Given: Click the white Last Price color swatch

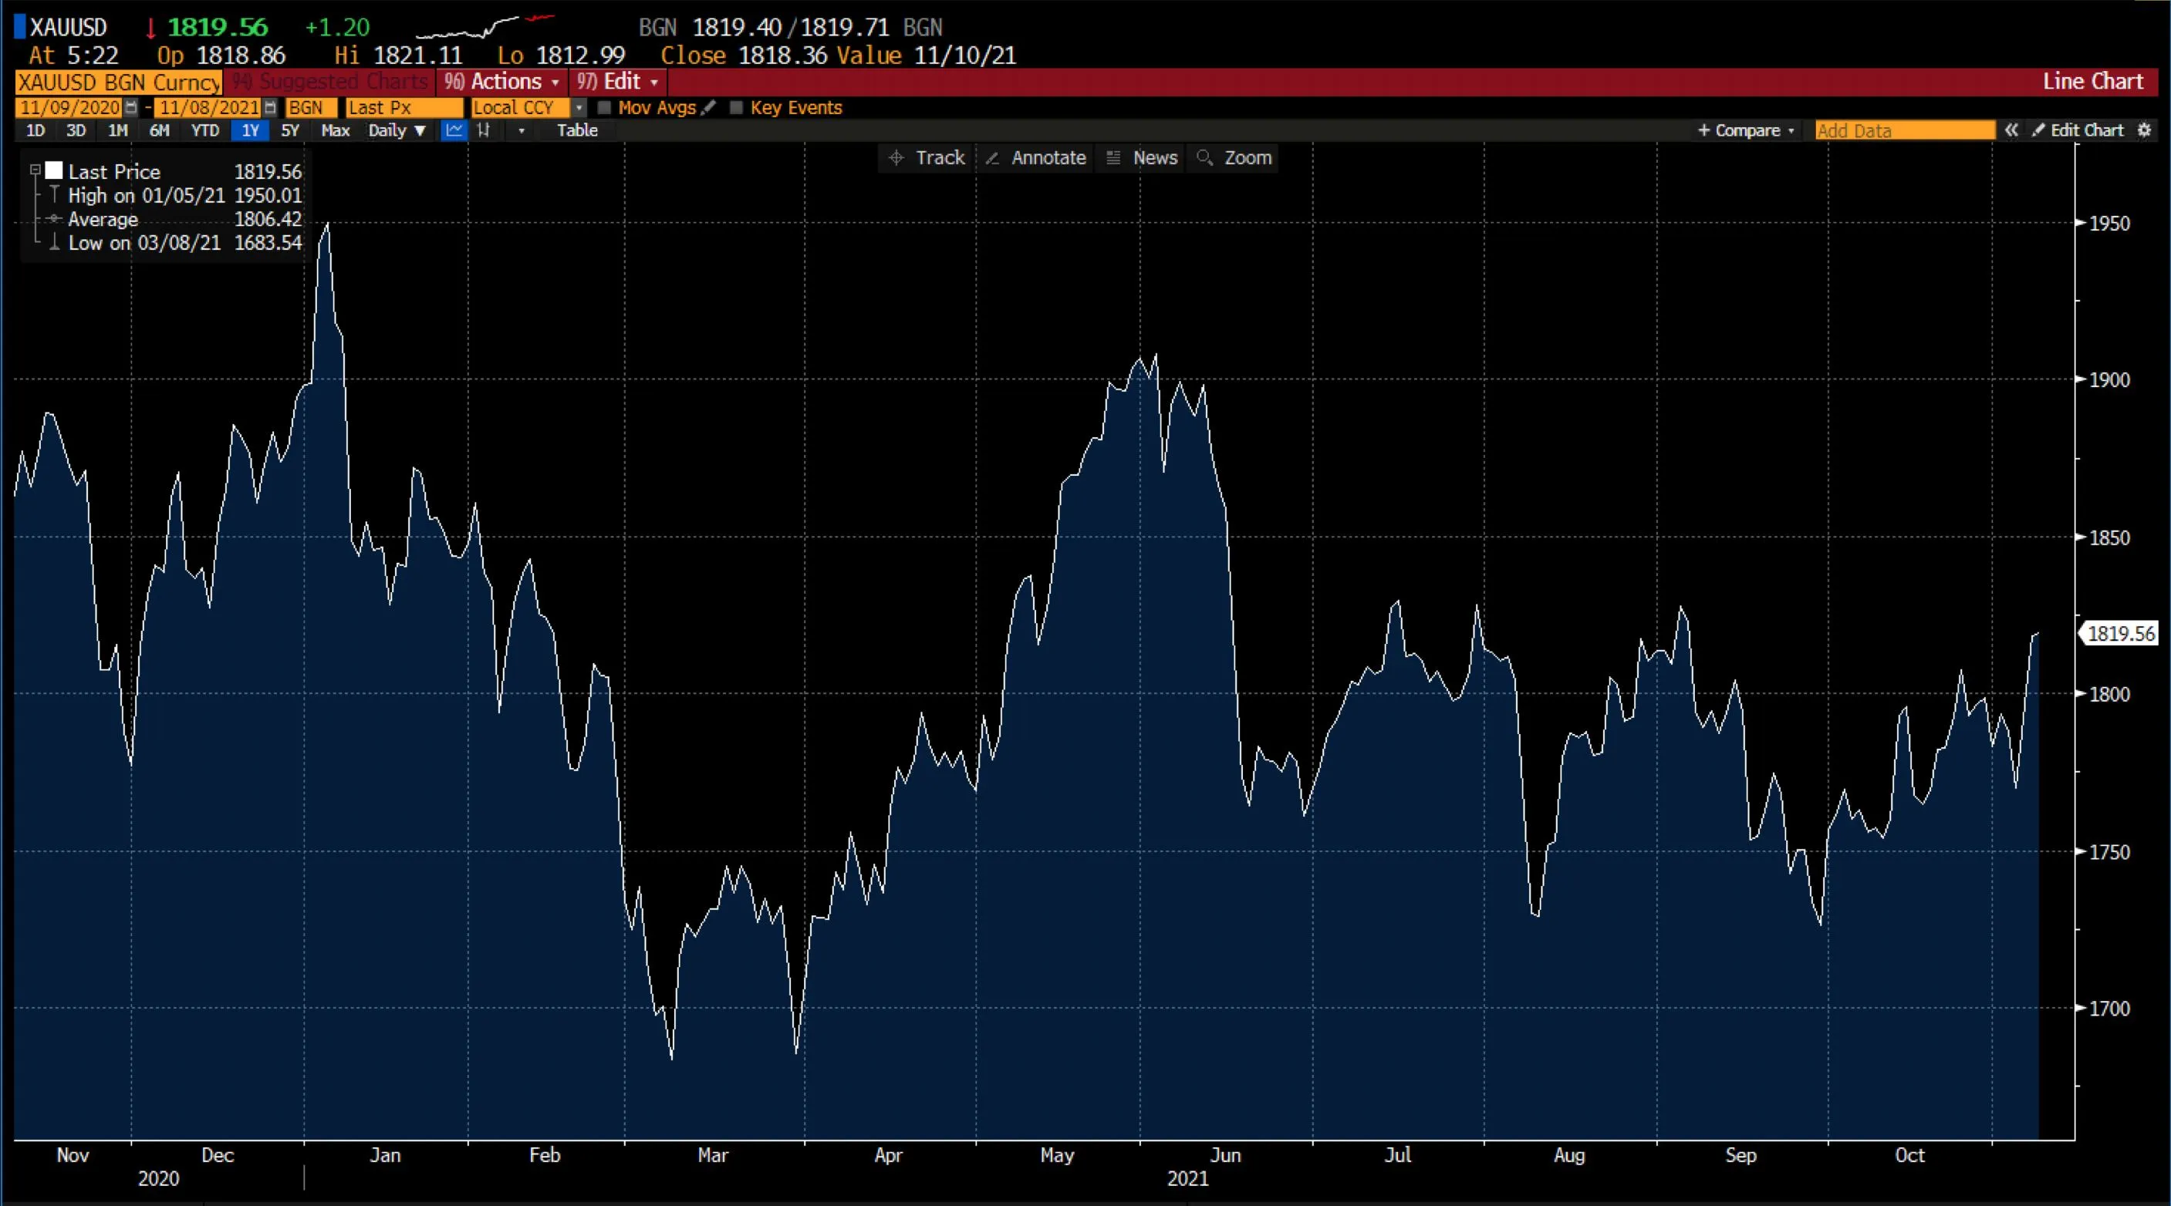Looking at the screenshot, I should (x=54, y=170).
